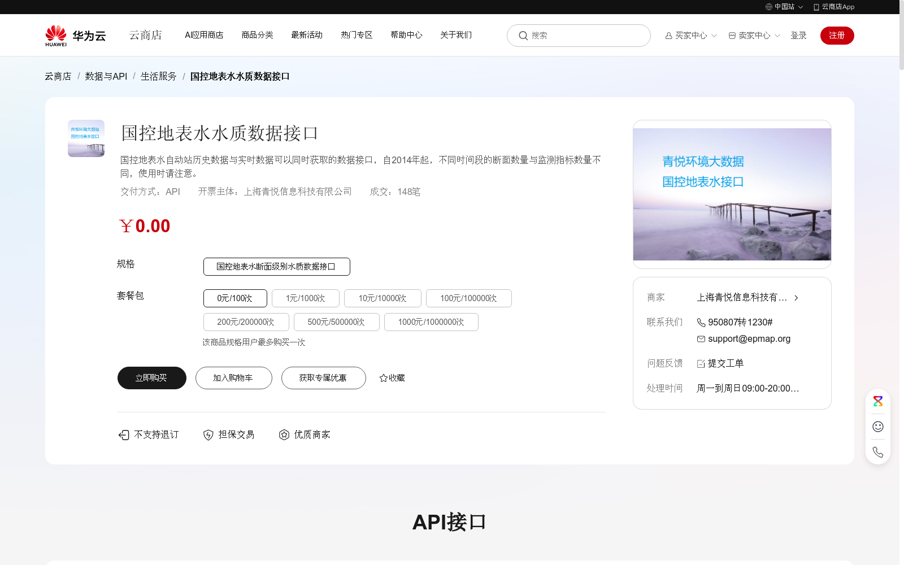904x565 pixels.
Task: Click the support@epmap.org email address
Action: (x=749, y=339)
